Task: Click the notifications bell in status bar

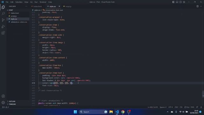Action: pyautogui.click(x=201, y=107)
